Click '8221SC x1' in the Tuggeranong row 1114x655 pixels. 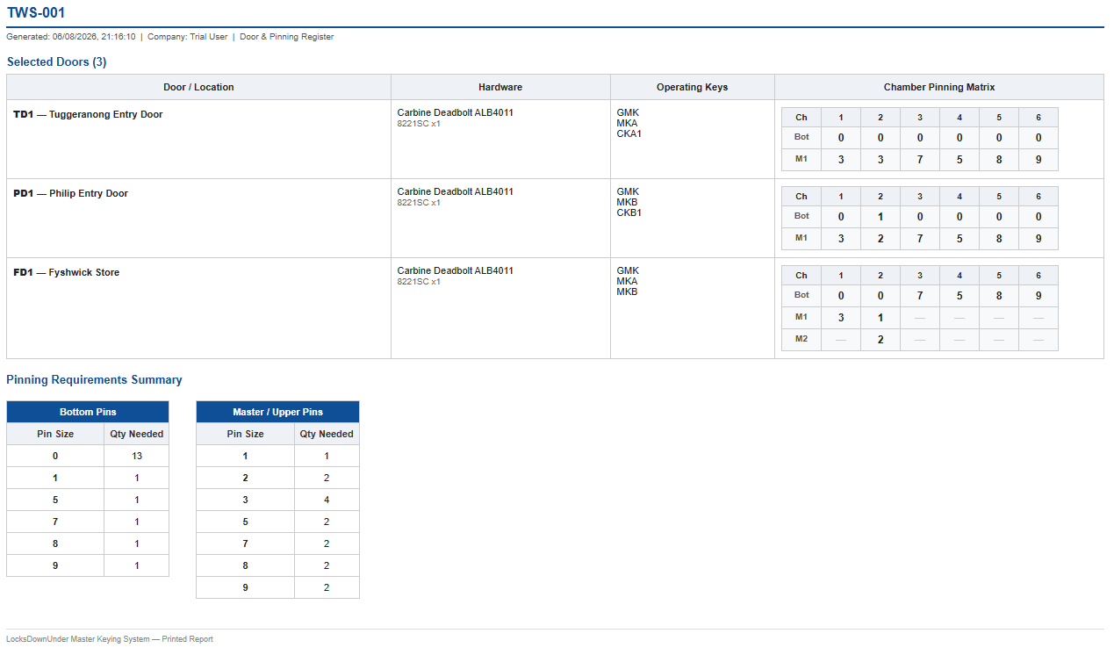[x=419, y=124]
